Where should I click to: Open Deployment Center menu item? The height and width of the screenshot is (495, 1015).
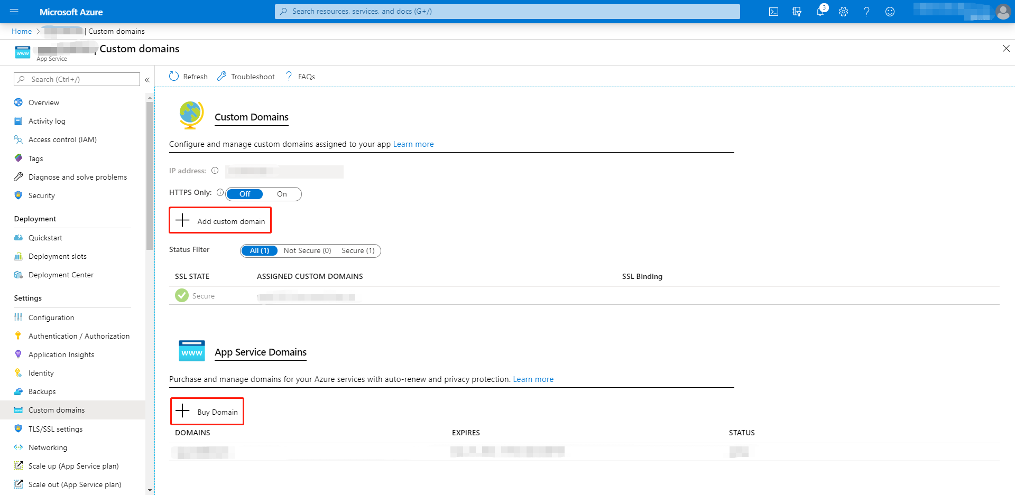pos(61,275)
